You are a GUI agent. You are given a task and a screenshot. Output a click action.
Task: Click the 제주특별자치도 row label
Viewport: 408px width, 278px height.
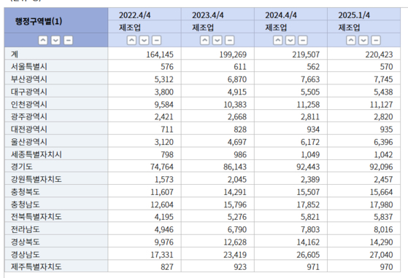[x=36, y=267]
